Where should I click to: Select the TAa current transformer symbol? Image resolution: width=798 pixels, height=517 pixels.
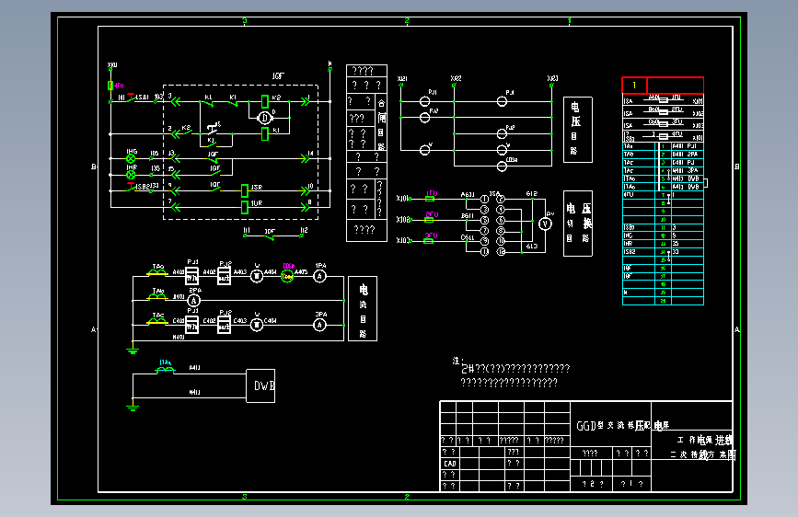(x=157, y=272)
